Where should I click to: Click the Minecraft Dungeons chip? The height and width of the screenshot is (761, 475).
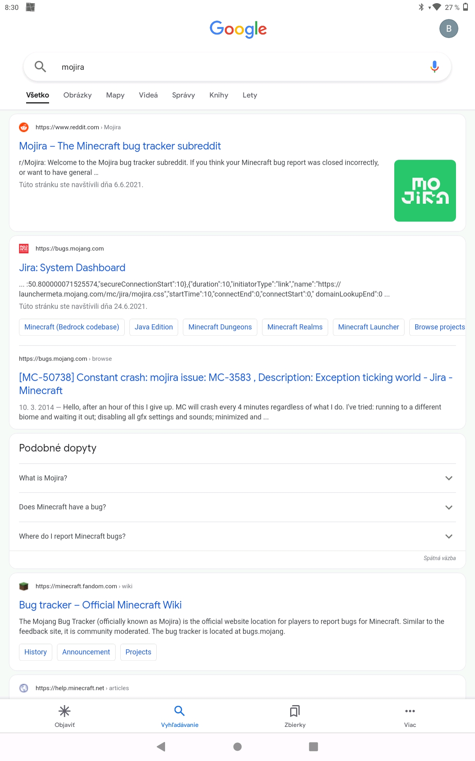[x=220, y=327]
